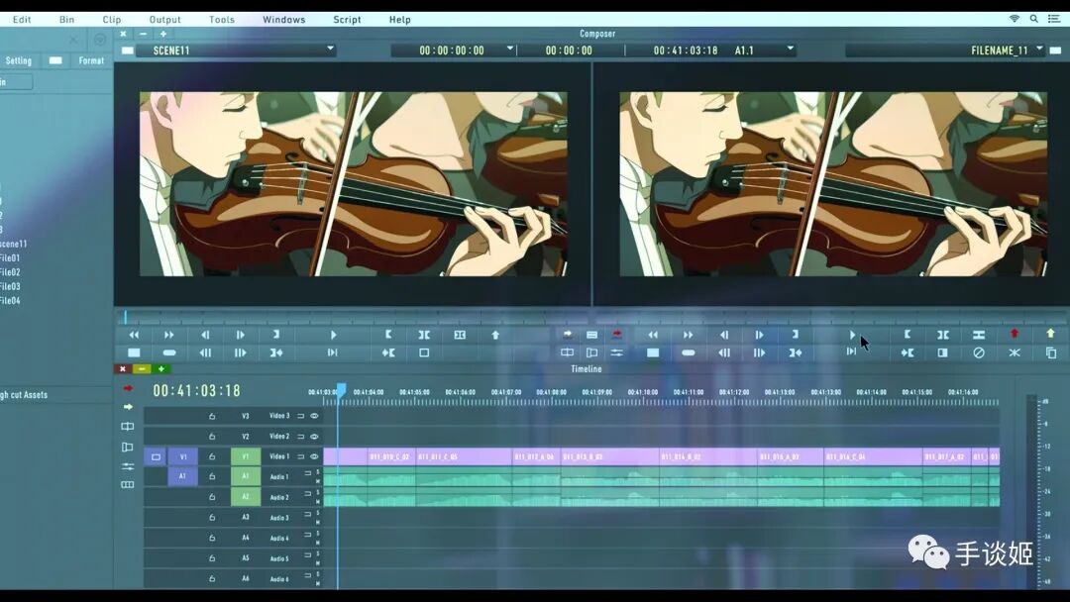Toggle blue V1 source track selector
This screenshot has width=1070, height=602.
(x=182, y=456)
